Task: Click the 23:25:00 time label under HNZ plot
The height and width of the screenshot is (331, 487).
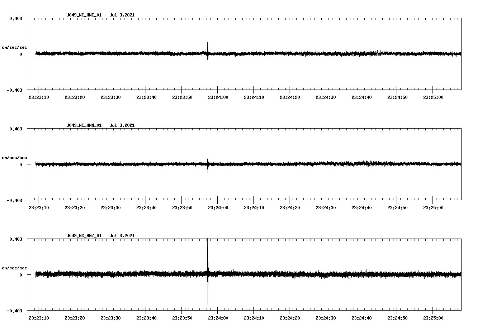Action: [433, 318]
